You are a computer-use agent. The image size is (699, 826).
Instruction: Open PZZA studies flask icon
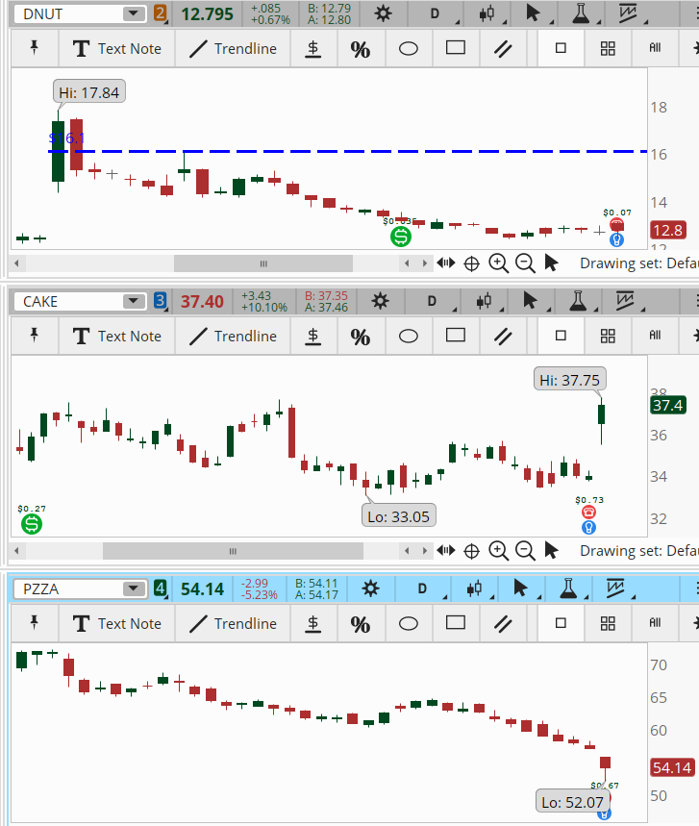568,588
